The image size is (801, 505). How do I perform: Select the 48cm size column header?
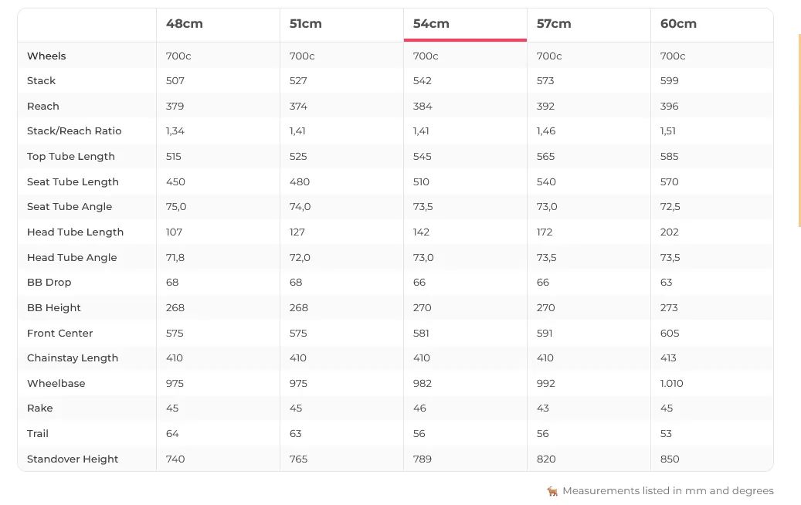tap(185, 24)
